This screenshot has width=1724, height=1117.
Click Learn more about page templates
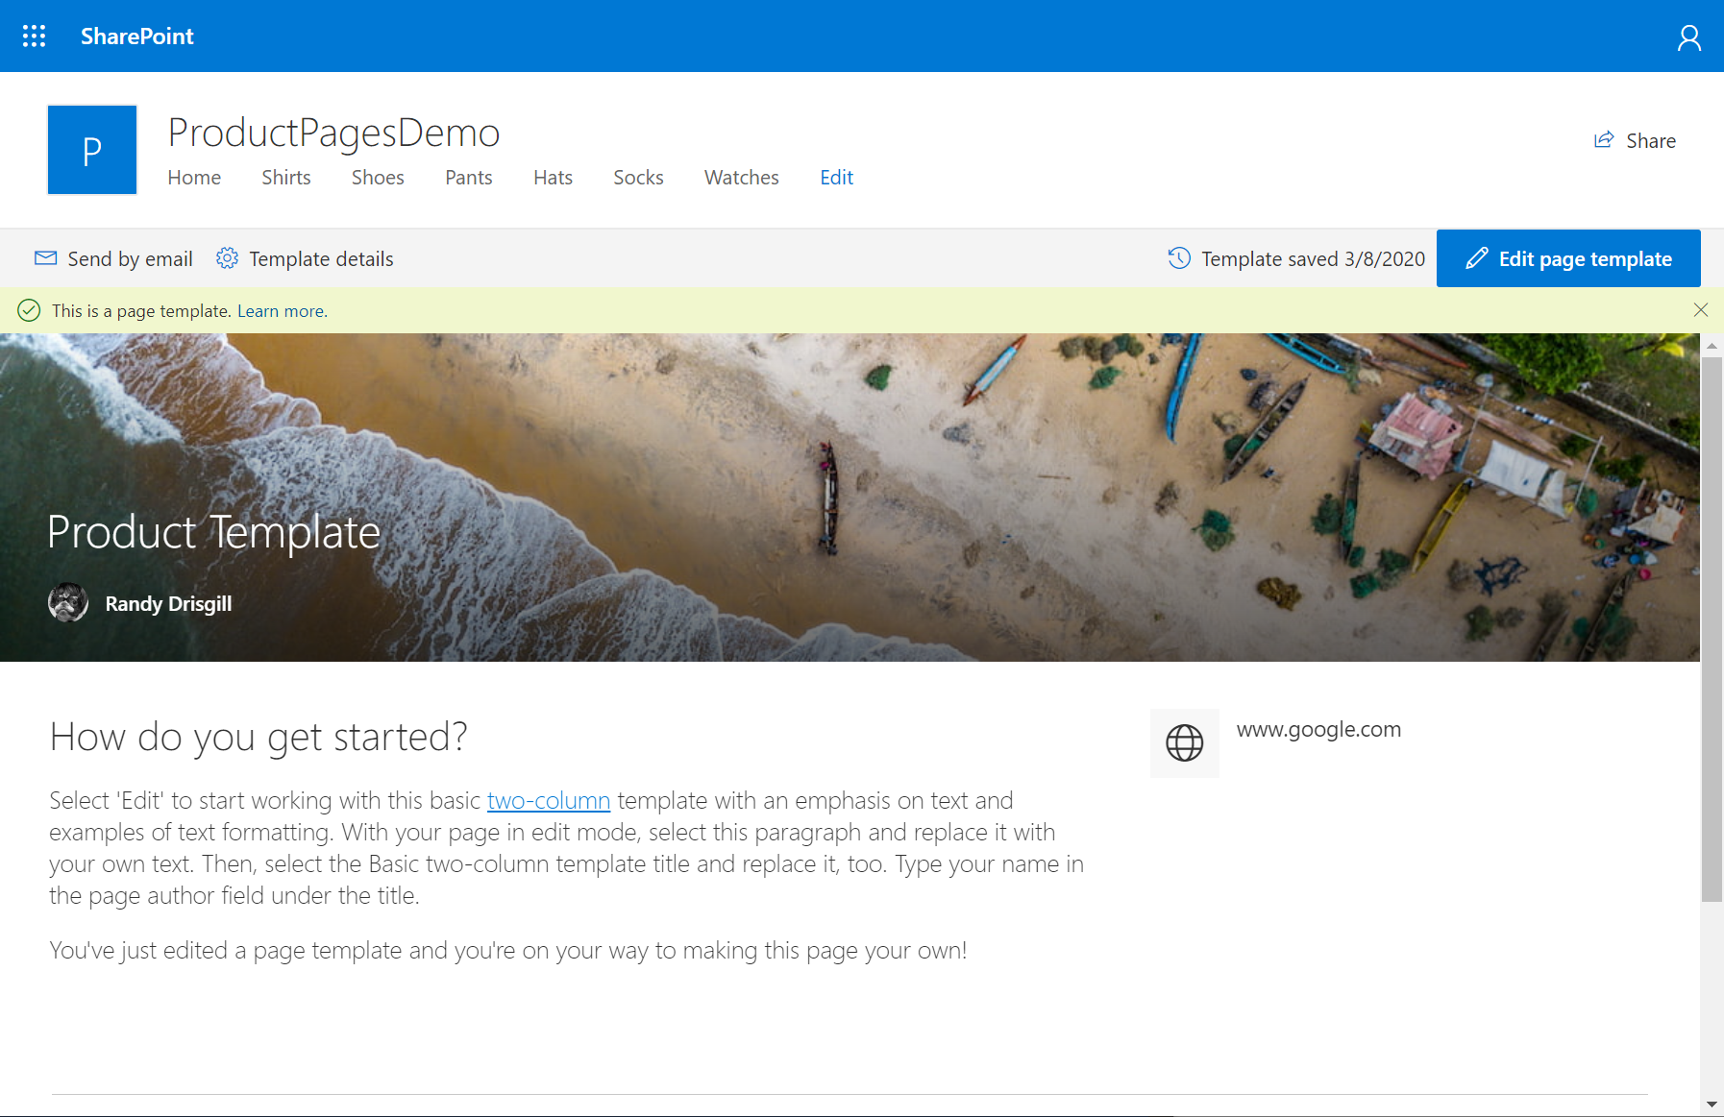coord(282,310)
